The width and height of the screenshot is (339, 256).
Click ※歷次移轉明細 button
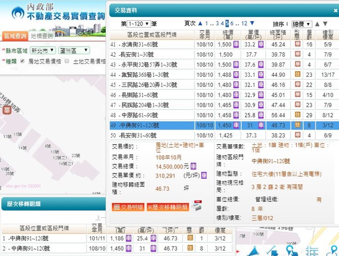click(168, 207)
